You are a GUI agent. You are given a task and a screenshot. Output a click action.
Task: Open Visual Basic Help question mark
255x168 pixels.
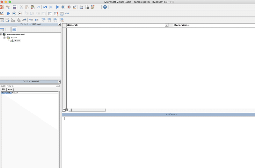105,7
